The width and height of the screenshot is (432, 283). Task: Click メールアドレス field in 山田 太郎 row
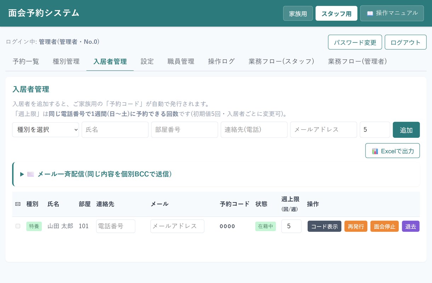point(177,226)
